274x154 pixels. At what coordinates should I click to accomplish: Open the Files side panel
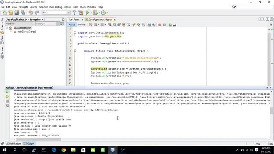tap(2, 40)
